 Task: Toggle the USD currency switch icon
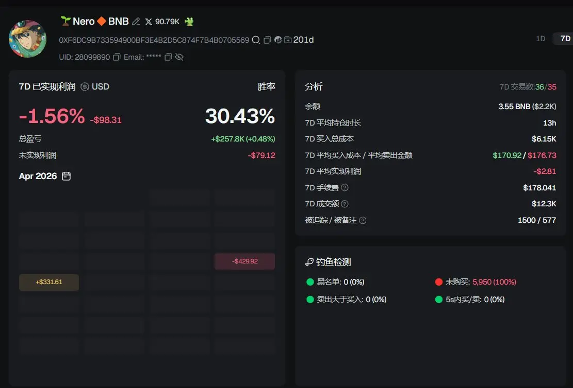coord(85,86)
